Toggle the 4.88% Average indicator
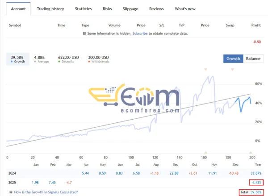 tap(42, 59)
